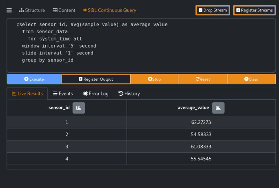
Task: Open the History tab
Action: 129,93
